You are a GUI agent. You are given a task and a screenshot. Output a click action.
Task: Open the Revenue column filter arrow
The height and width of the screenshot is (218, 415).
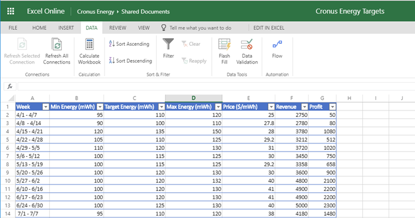(305, 107)
